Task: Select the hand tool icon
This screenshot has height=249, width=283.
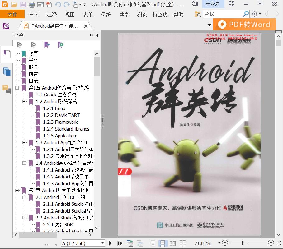Action: tap(75, 4)
